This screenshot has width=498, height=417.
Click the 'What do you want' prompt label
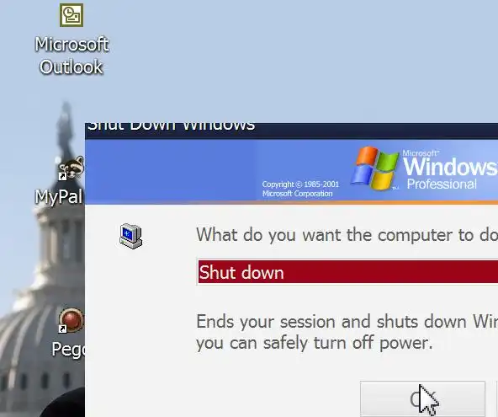tap(347, 235)
